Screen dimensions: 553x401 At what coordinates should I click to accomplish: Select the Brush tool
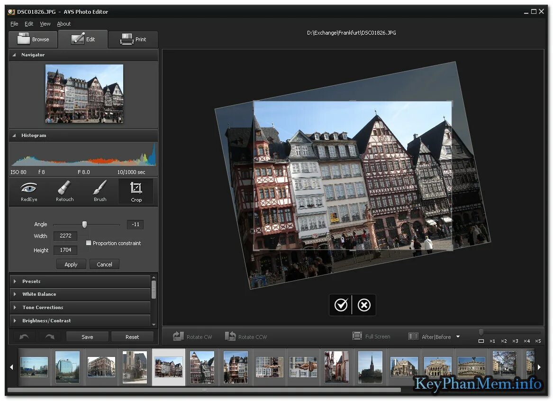pos(100,191)
